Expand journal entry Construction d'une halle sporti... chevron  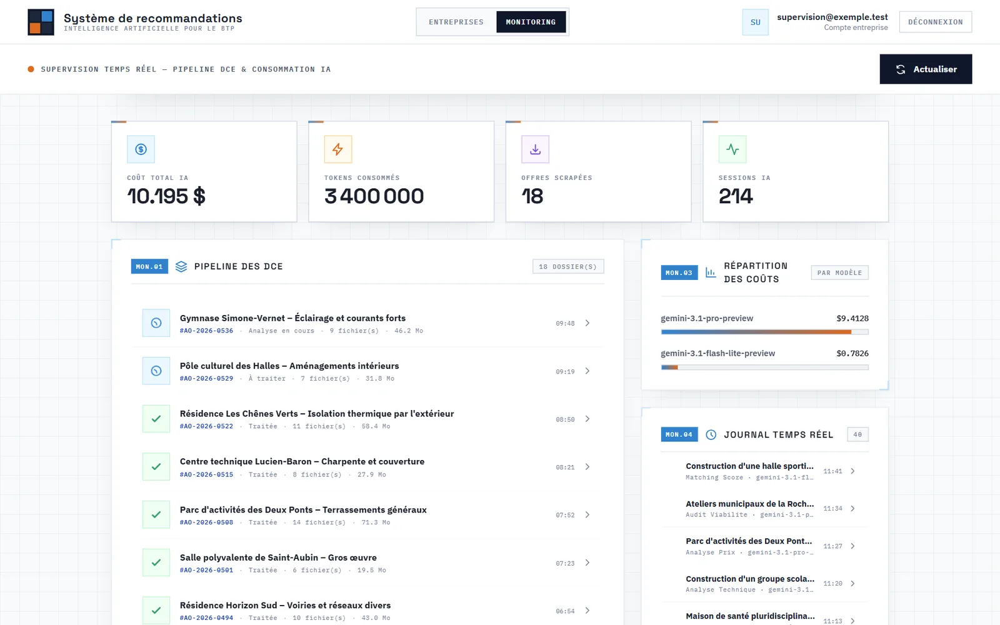pos(852,471)
